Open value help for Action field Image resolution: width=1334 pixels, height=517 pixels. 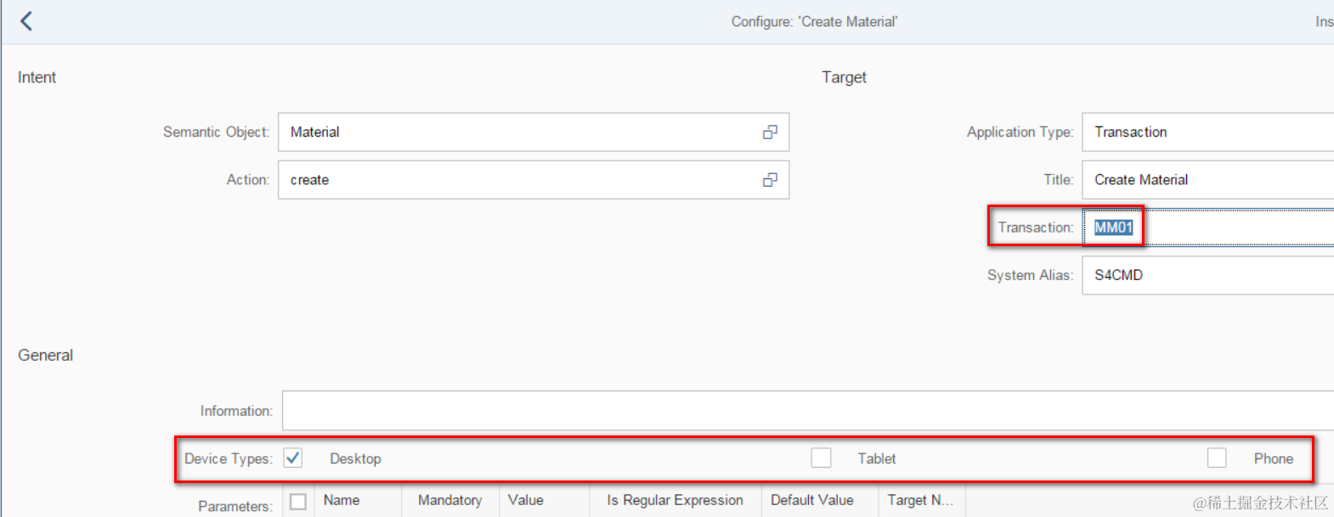point(770,180)
